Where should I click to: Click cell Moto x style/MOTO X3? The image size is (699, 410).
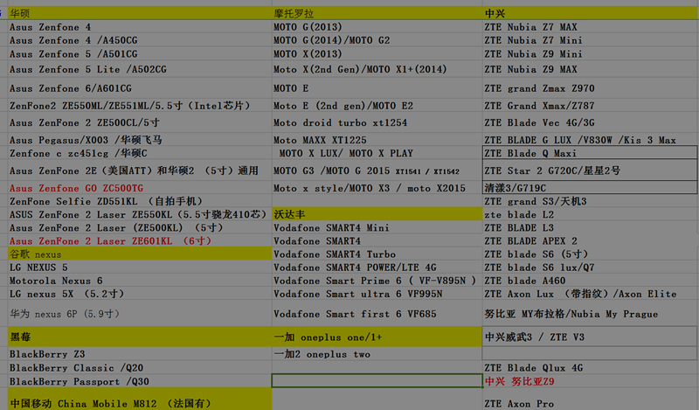tap(377, 188)
